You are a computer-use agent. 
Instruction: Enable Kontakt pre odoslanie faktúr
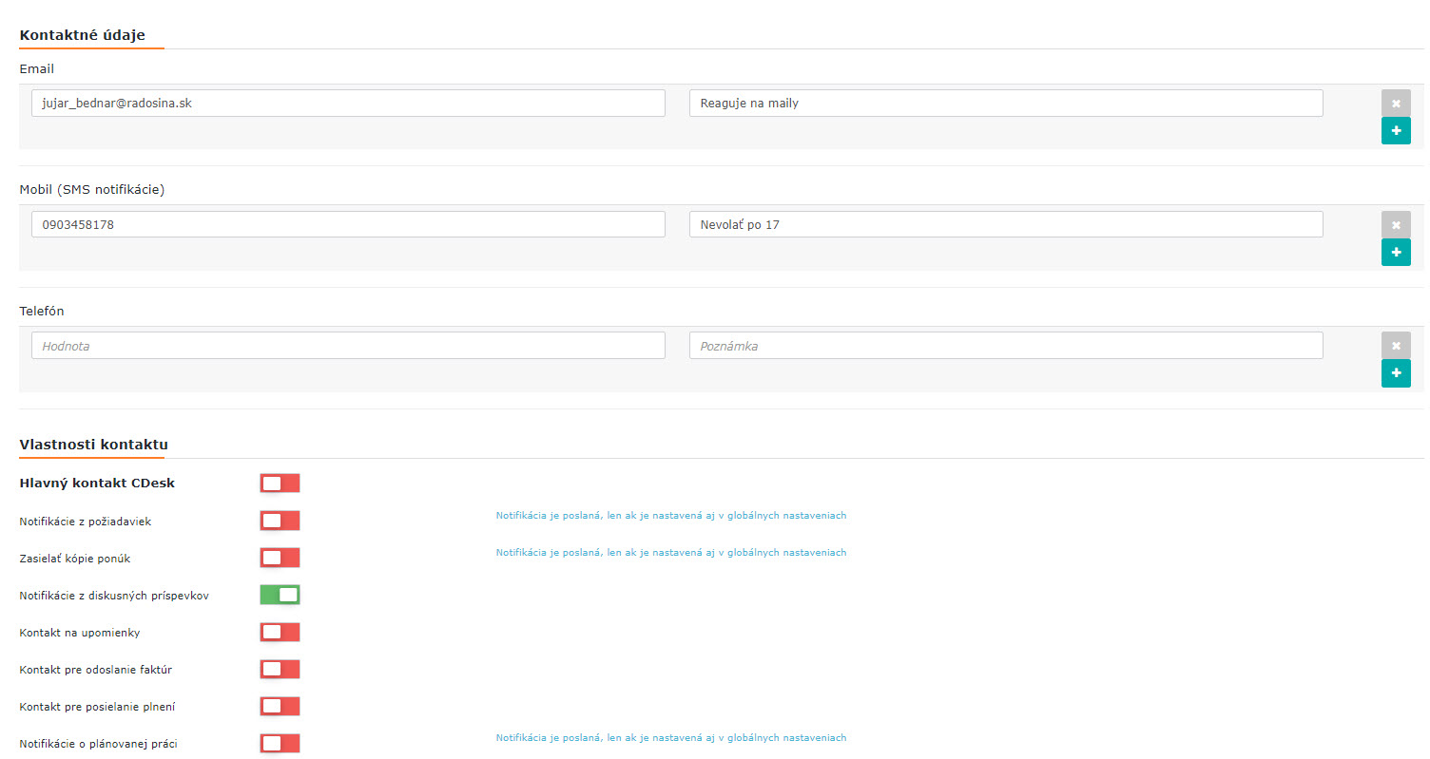point(280,669)
